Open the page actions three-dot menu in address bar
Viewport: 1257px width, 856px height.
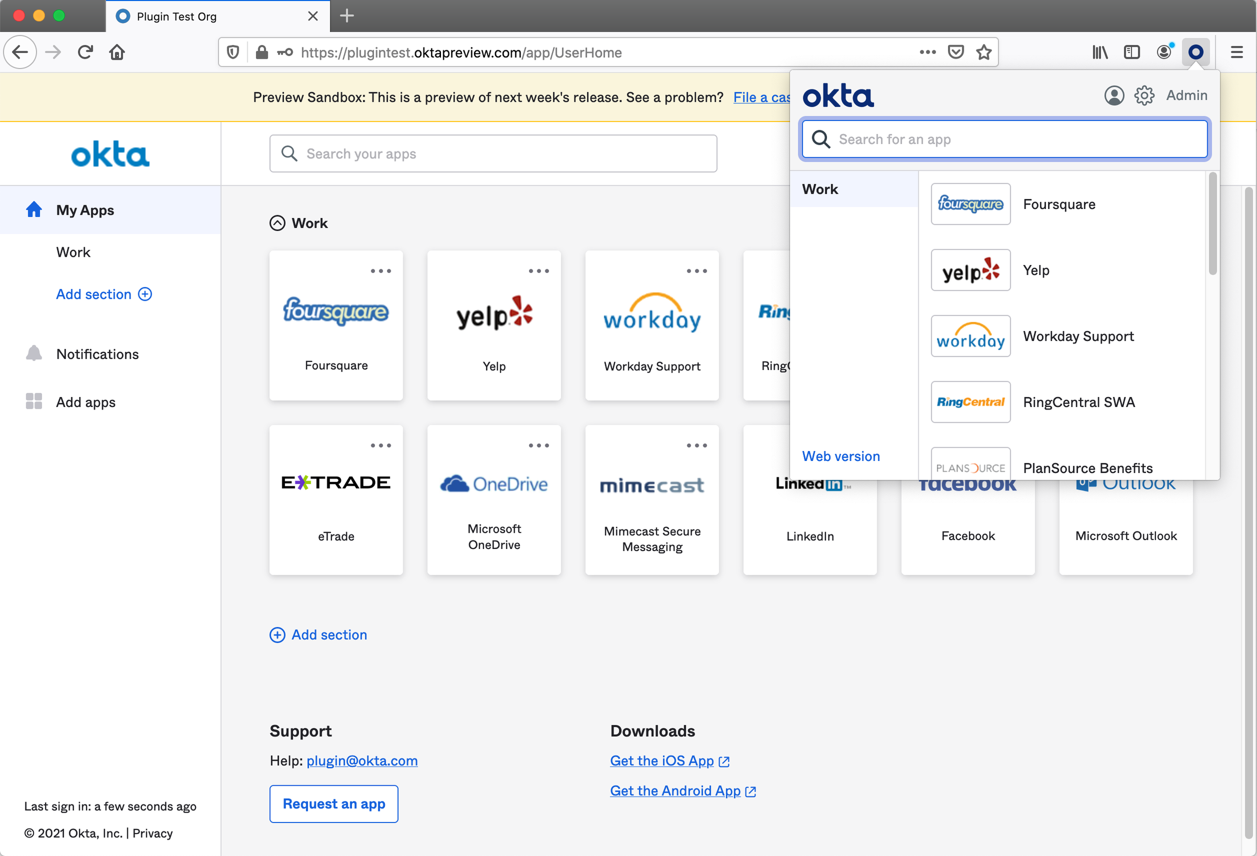pos(928,52)
